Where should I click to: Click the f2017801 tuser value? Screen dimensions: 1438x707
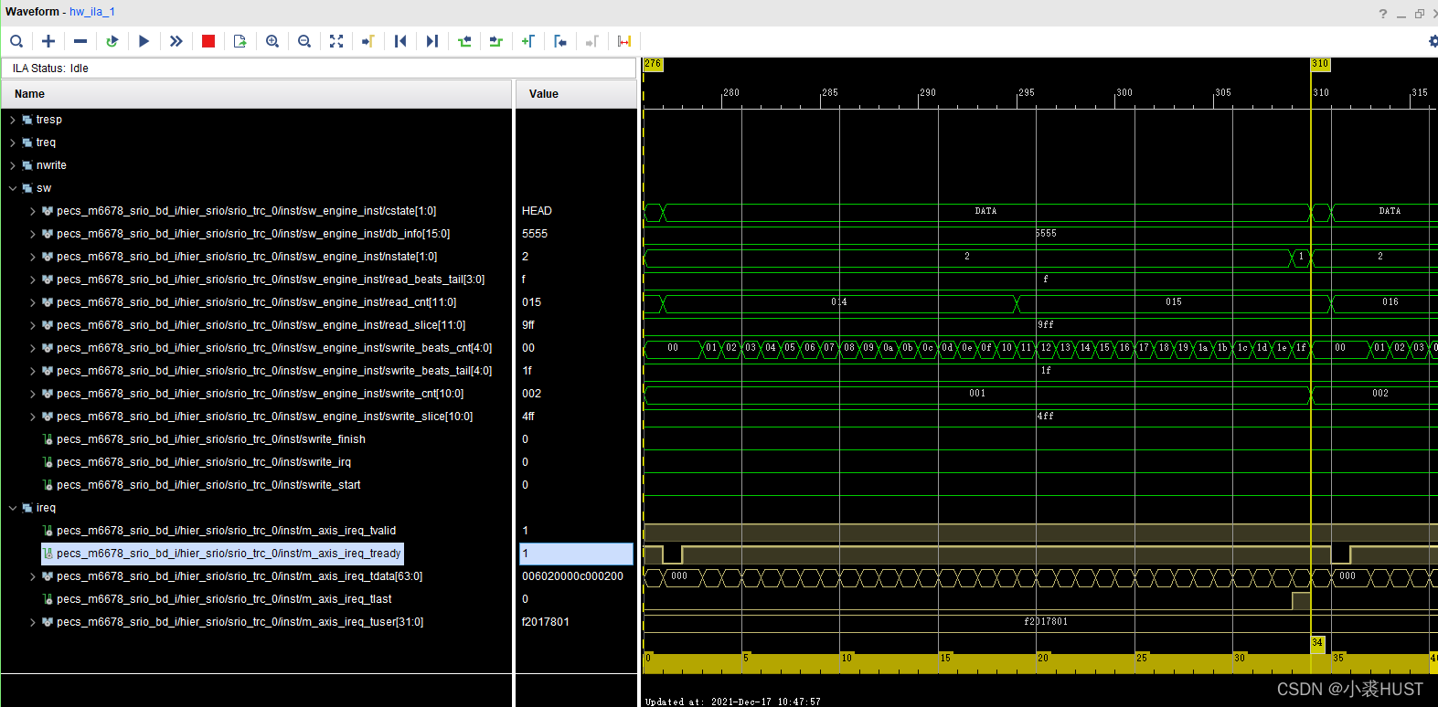(545, 622)
